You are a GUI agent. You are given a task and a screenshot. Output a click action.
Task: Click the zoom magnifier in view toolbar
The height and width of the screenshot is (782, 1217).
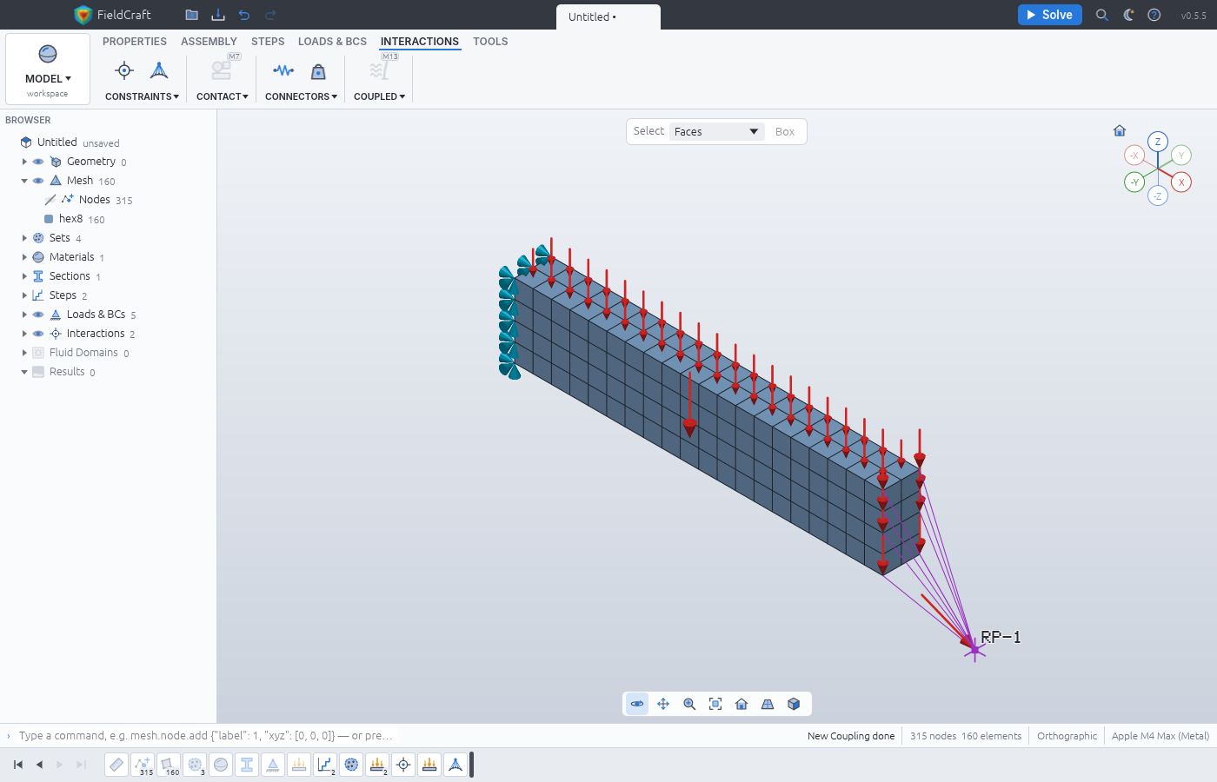689,704
